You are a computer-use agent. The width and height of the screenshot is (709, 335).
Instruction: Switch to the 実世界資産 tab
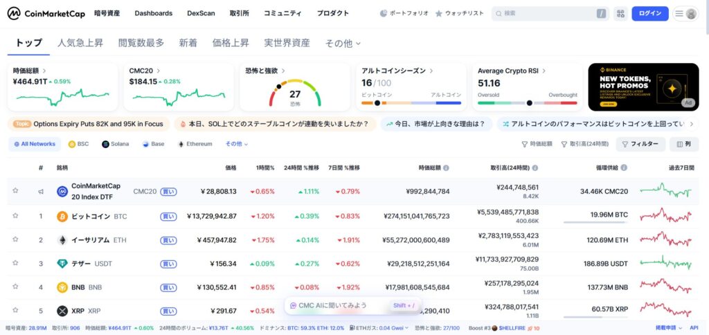point(287,44)
